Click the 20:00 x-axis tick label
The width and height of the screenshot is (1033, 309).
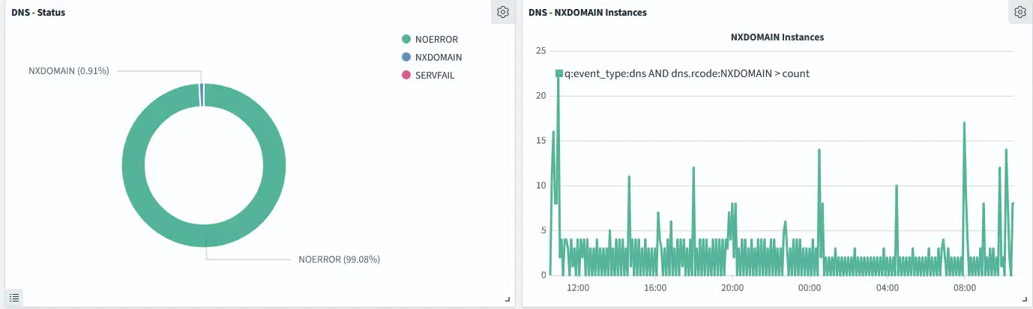732,287
